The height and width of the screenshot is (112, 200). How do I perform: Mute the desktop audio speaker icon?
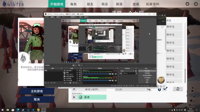tap(113, 80)
